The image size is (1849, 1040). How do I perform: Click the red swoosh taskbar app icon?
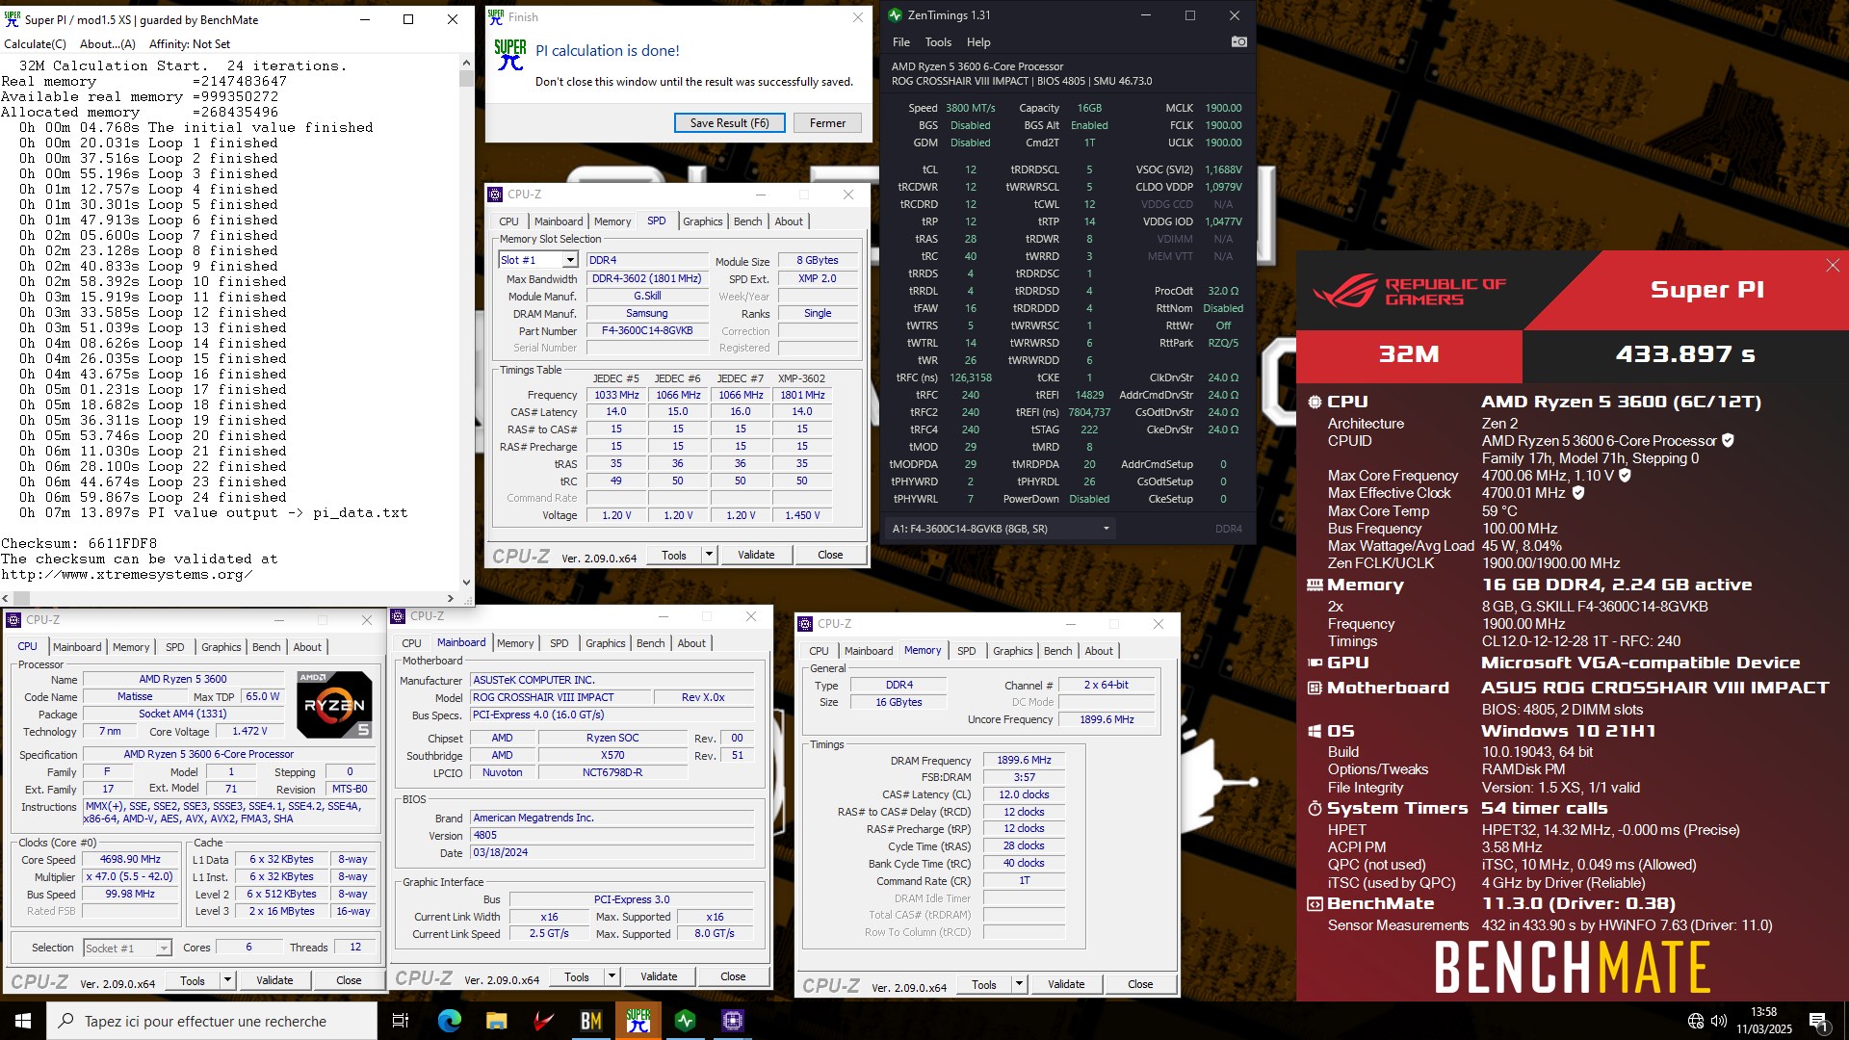pyautogui.click(x=543, y=1021)
